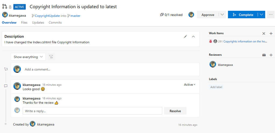Complete the pull request

click(x=243, y=15)
